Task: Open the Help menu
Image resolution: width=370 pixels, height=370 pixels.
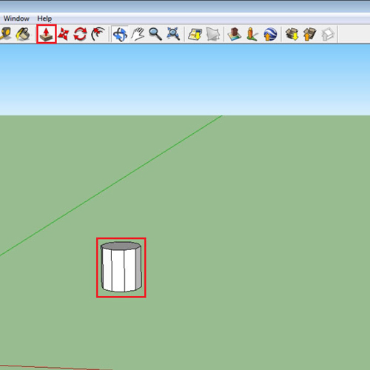Action: tap(44, 18)
